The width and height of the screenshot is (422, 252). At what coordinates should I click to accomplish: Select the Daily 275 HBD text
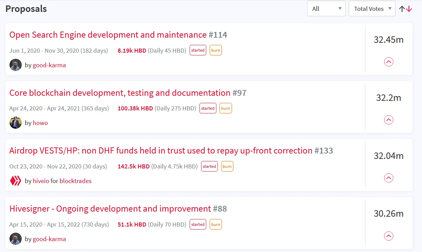tap(175, 109)
